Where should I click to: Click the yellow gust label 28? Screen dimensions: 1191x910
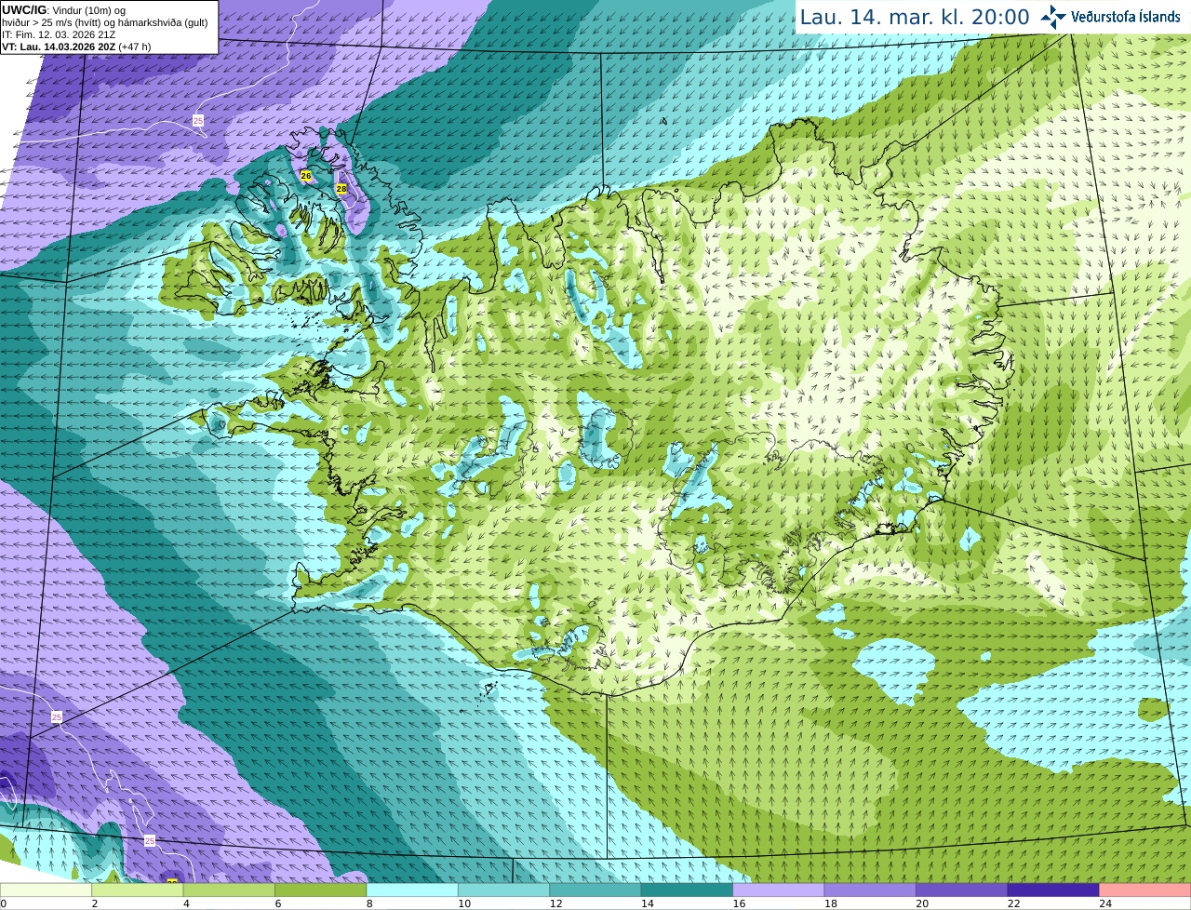coord(341,188)
